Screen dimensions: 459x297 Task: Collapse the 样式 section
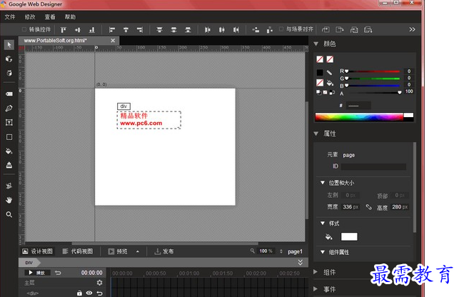coord(323,223)
